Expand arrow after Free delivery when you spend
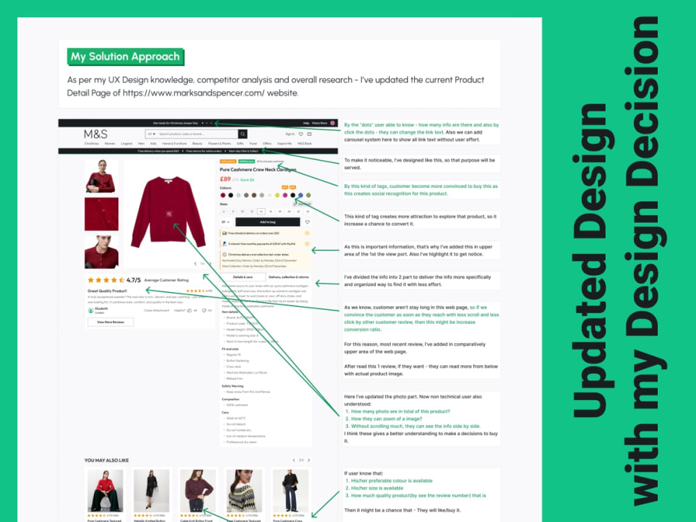The image size is (696, 522). [182, 151]
